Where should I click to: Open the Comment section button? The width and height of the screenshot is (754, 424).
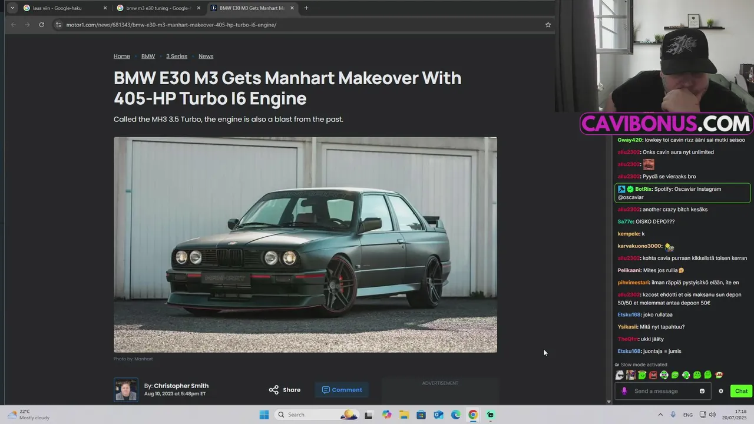coord(342,390)
